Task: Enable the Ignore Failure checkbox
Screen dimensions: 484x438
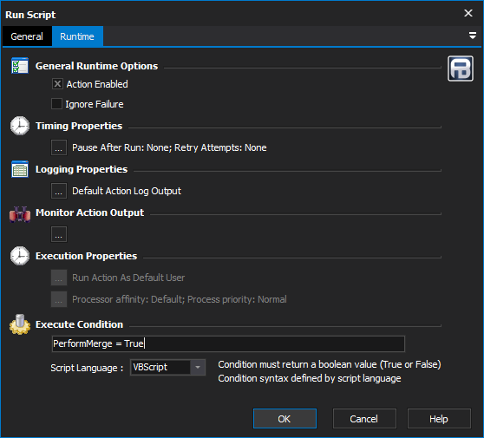Action: click(x=56, y=104)
